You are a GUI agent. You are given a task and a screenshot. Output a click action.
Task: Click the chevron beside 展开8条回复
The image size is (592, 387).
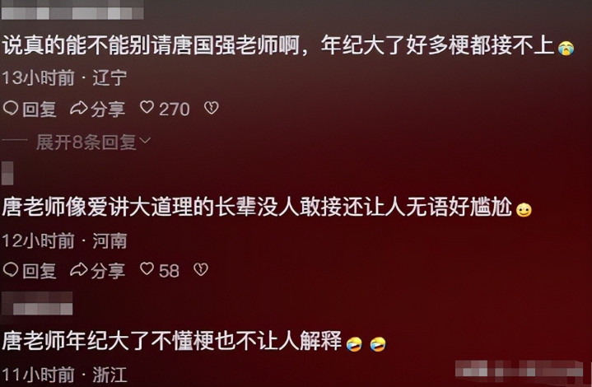click(145, 141)
